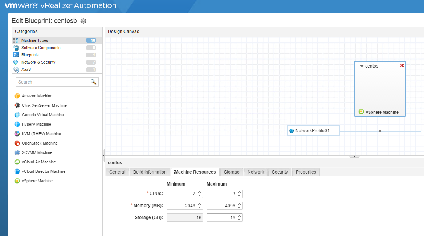Pick the SCVMM Machine icon

click(x=17, y=153)
